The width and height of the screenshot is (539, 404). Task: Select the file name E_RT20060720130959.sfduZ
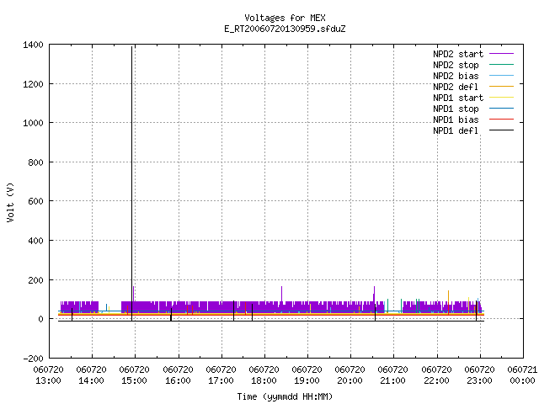[x=285, y=29]
